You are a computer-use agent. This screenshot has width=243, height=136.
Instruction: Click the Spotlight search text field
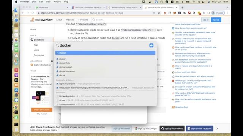tap(102, 45)
